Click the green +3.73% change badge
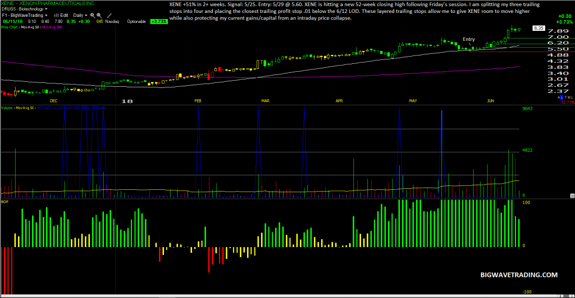575x298 pixels. (159, 22)
